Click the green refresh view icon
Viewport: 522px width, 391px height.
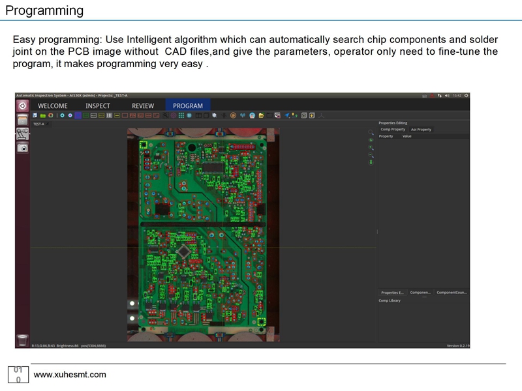(x=371, y=140)
